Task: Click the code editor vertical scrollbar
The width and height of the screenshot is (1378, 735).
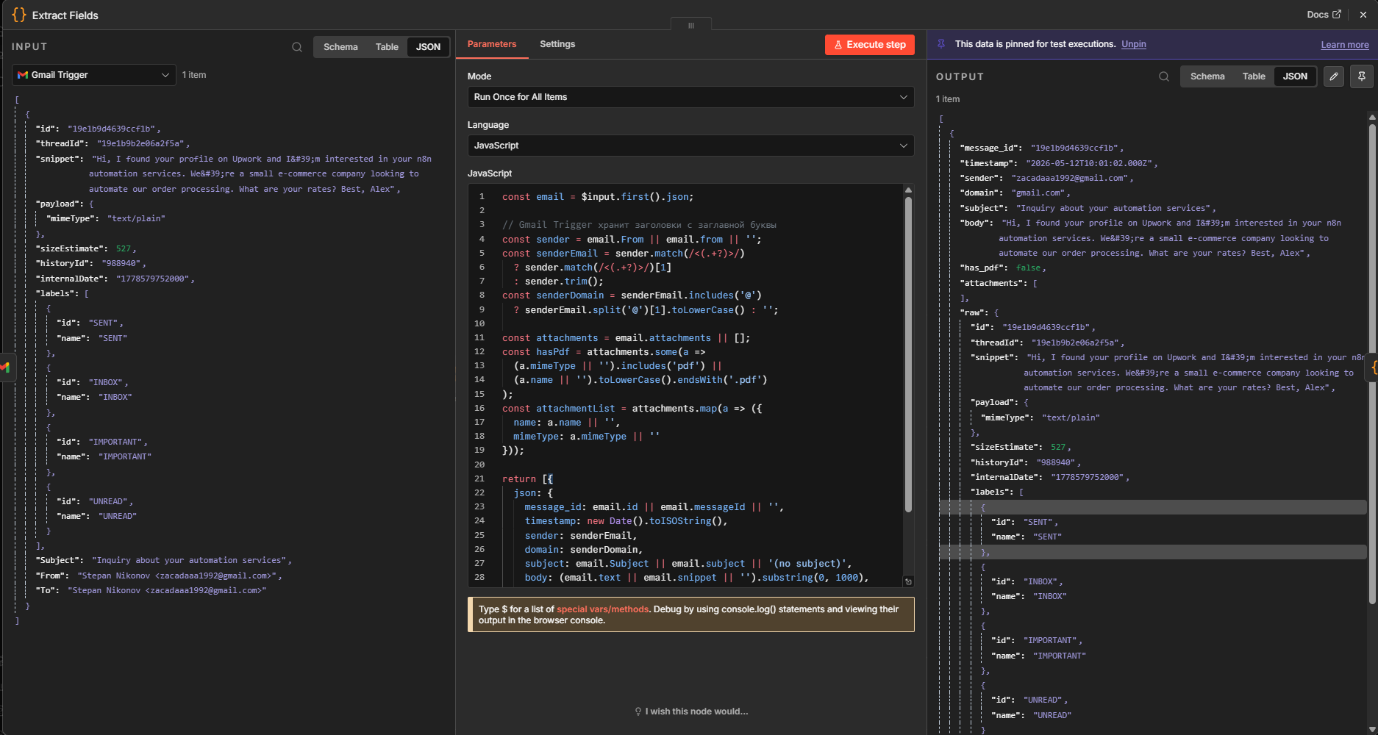Action: click(x=908, y=353)
